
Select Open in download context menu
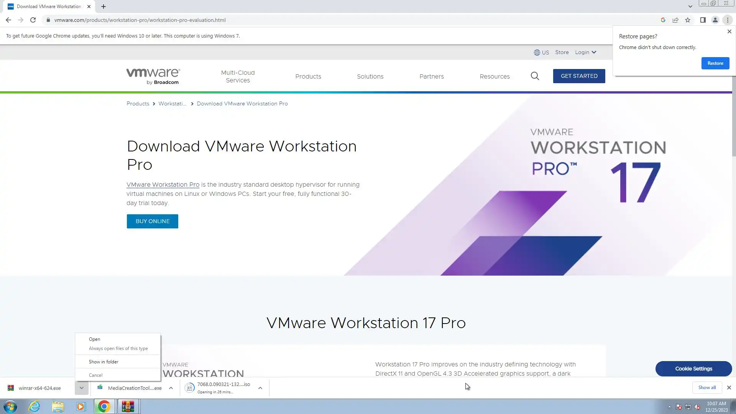94,339
